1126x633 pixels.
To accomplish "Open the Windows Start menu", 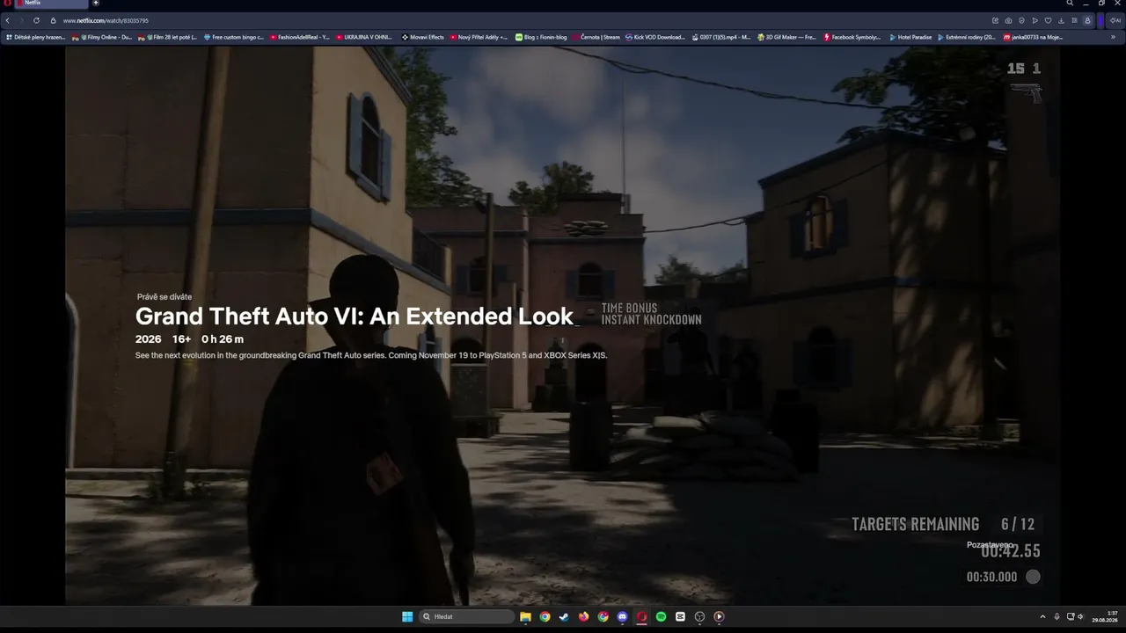I will coord(407,616).
